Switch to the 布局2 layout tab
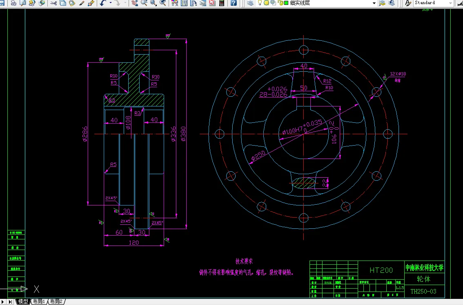Screen dimensions: 463x305 56,301
